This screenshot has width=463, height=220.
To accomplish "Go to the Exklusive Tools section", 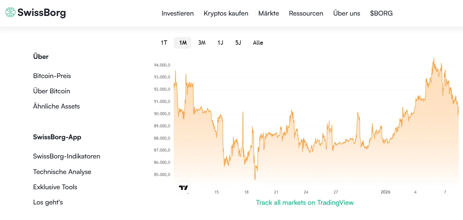I will click(x=55, y=187).
